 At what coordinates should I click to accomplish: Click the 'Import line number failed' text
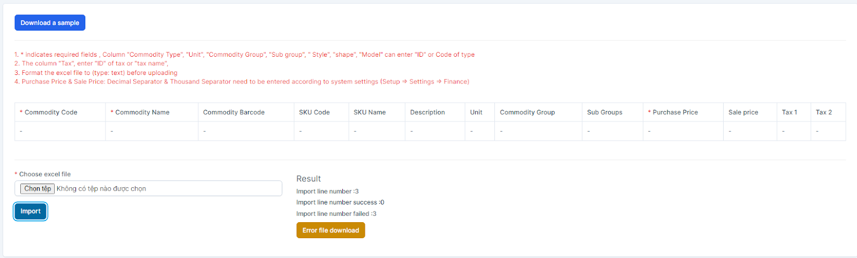pyautogui.click(x=336, y=214)
